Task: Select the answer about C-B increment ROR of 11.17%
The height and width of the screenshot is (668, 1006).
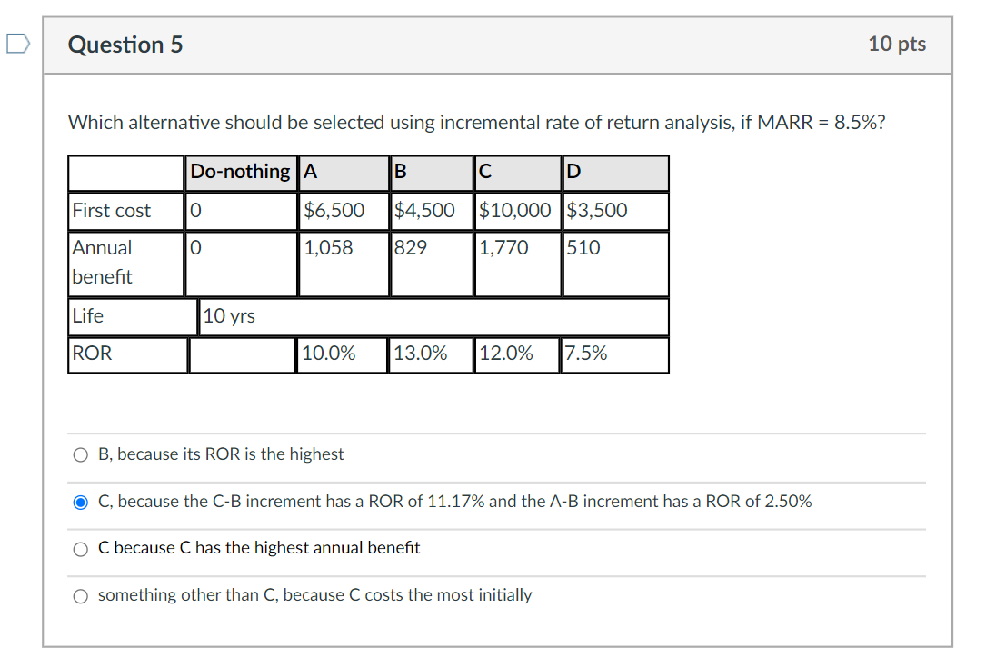Action: tap(80, 502)
